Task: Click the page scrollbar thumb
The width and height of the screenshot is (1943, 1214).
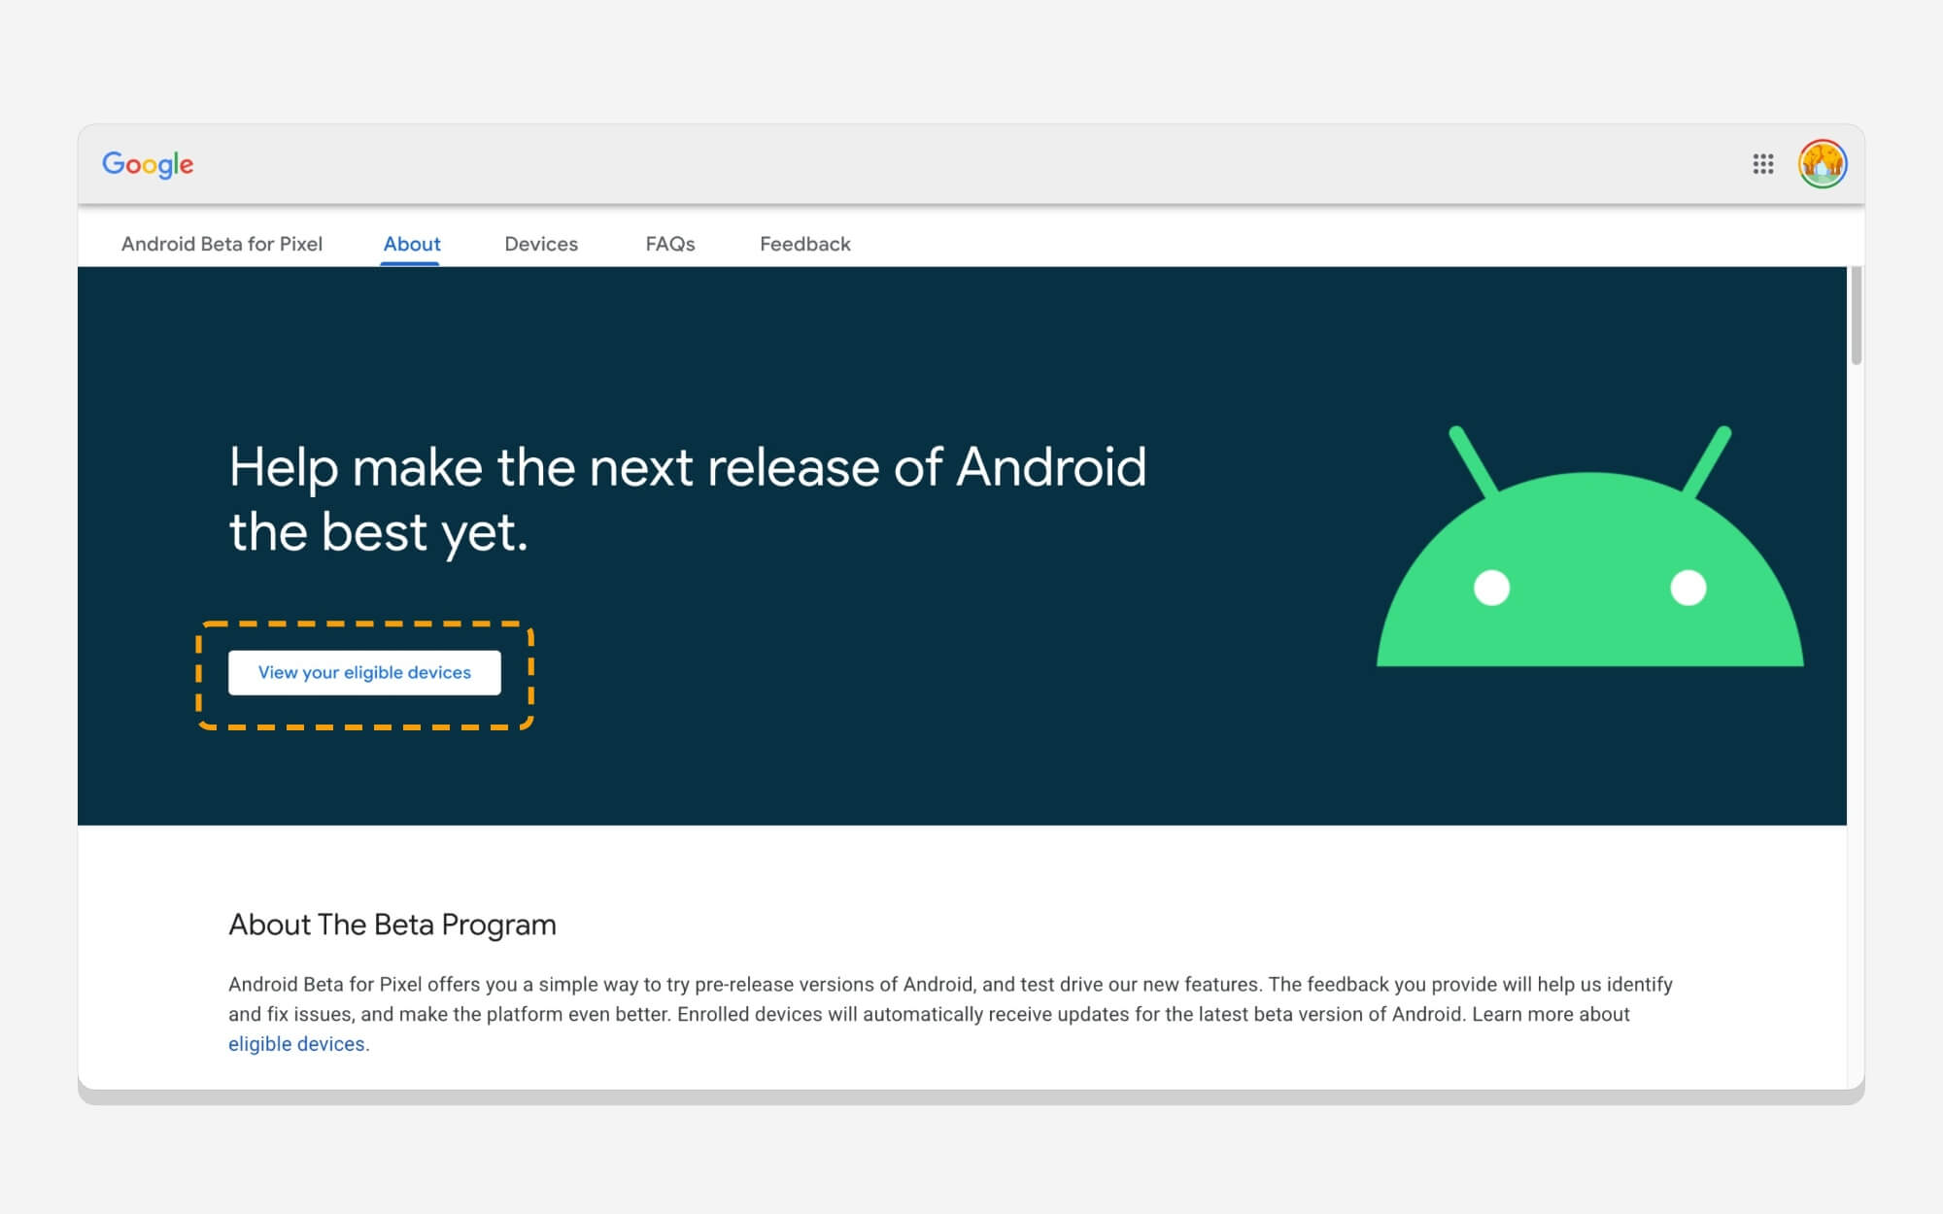Action: coord(1856,316)
